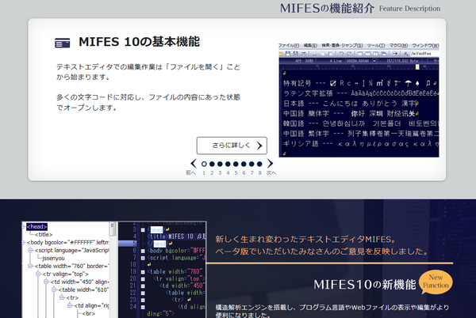This screenshot has width=476, height=318.
Task: Select the jssenyou node in tree view
Action: point(53,258)
